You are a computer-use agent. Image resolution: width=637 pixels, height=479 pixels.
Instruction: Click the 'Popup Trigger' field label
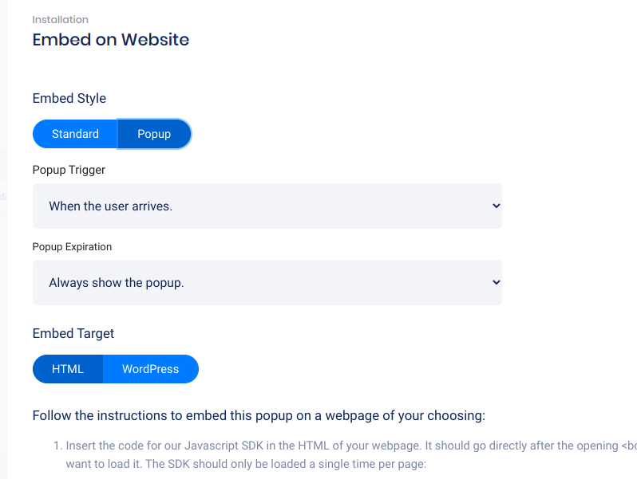pyautogui.click(x=69, y=170)
